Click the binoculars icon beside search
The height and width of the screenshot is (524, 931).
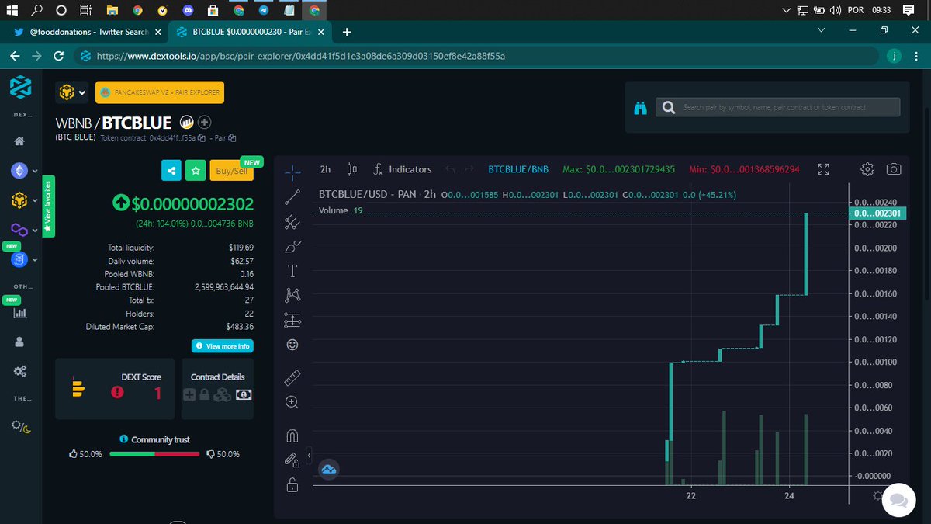tap(640, 108)
